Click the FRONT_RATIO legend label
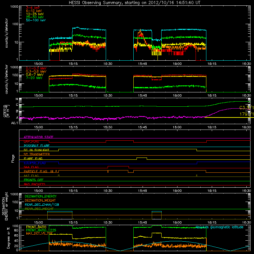 pos(36,227)
